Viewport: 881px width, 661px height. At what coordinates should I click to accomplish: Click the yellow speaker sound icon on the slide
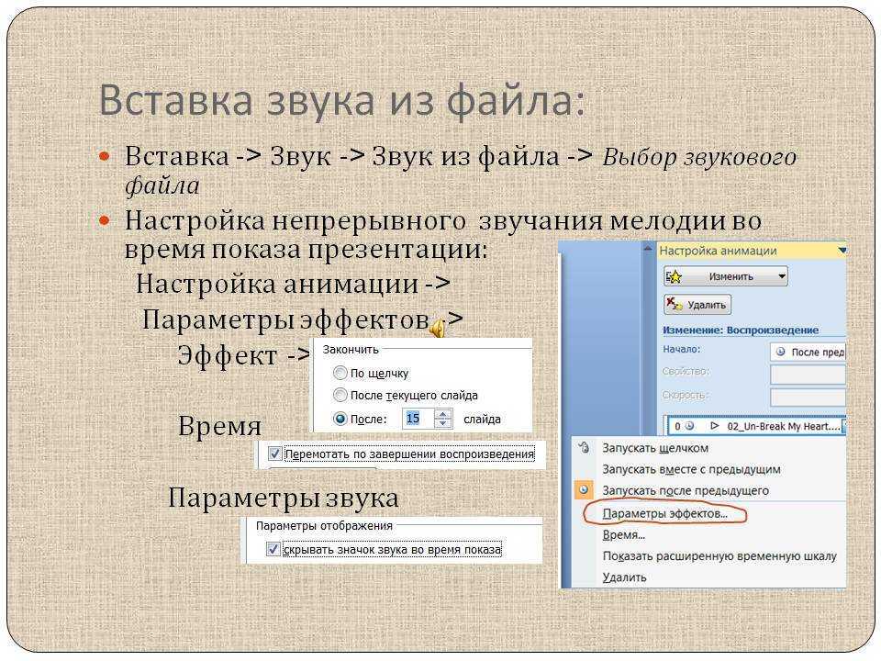[x=437, y=327]
